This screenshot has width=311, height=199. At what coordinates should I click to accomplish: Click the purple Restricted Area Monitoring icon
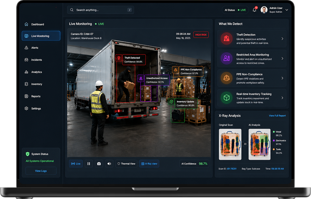coord(226,58)
